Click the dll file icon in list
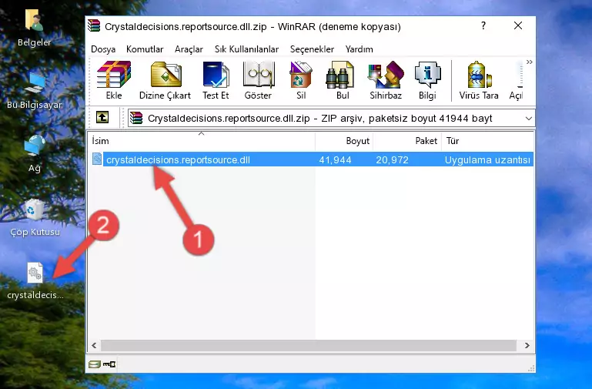Screen dimensions: 592x389 (97, 159)
